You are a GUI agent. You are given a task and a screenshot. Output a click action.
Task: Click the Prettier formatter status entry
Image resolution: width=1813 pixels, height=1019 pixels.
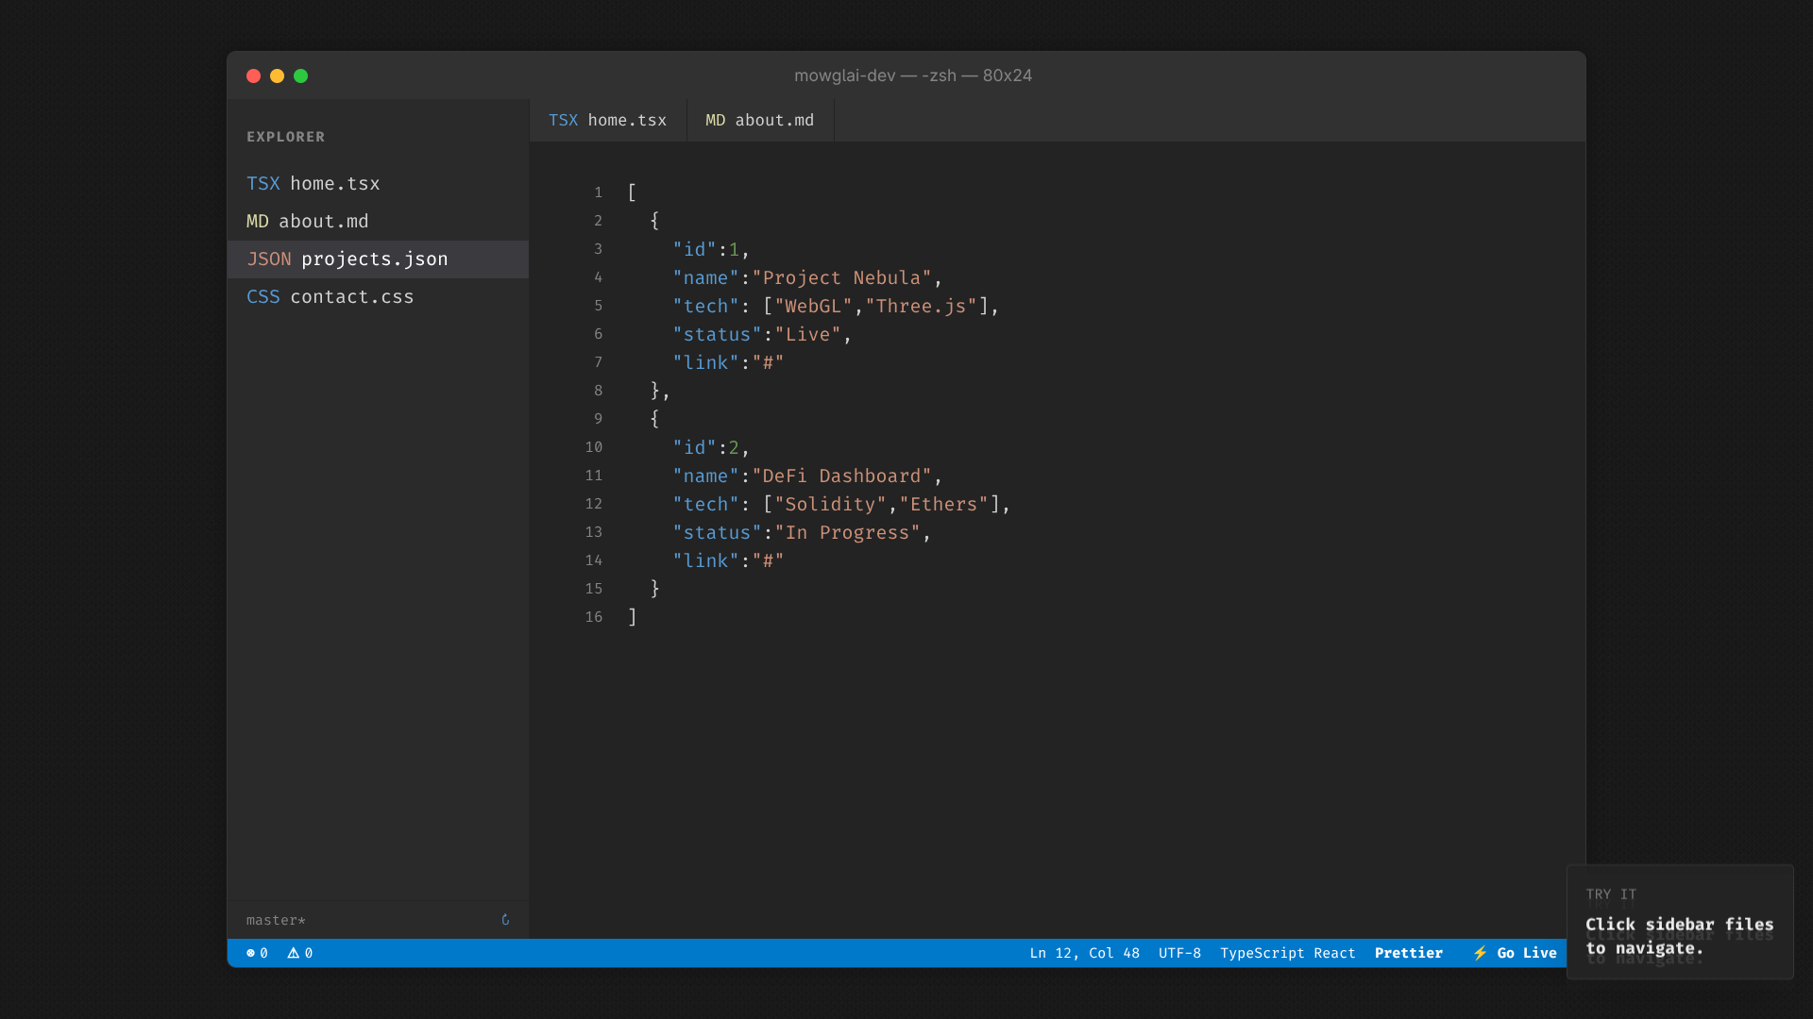click(1409, 953)
